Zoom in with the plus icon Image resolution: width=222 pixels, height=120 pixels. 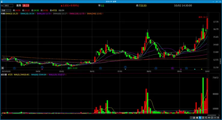point(218,118)
